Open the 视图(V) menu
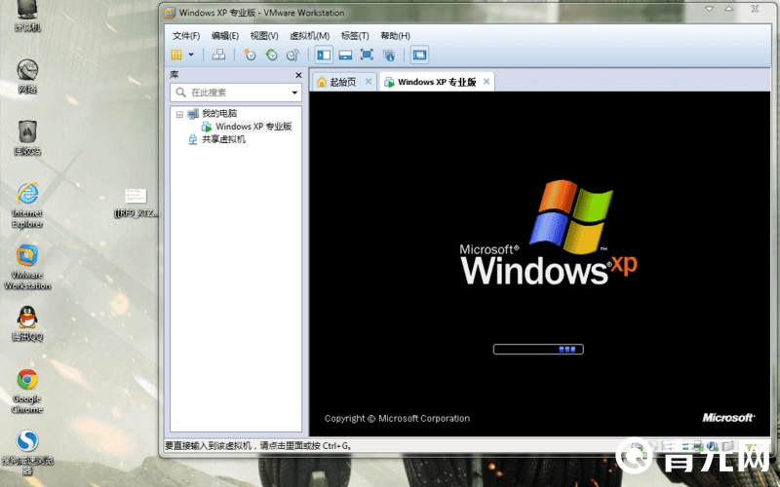The image size is (780, 487). click(x=264, y=36)
